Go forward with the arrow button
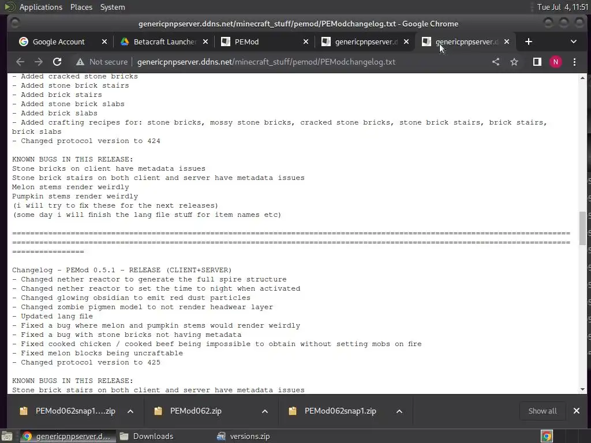591x443 pixels. [39, 62]
